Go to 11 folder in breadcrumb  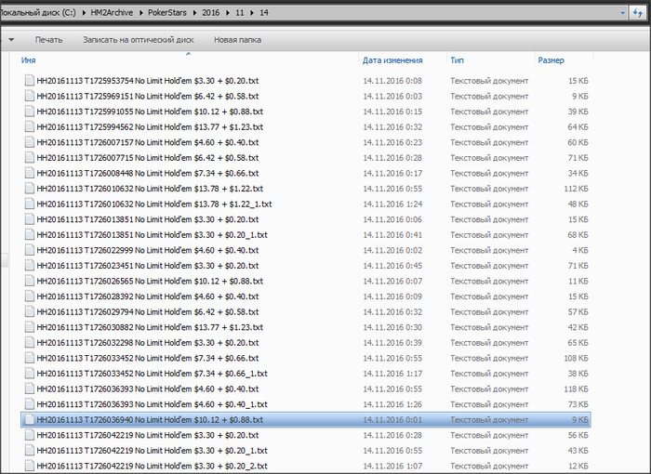click(240, 13)
